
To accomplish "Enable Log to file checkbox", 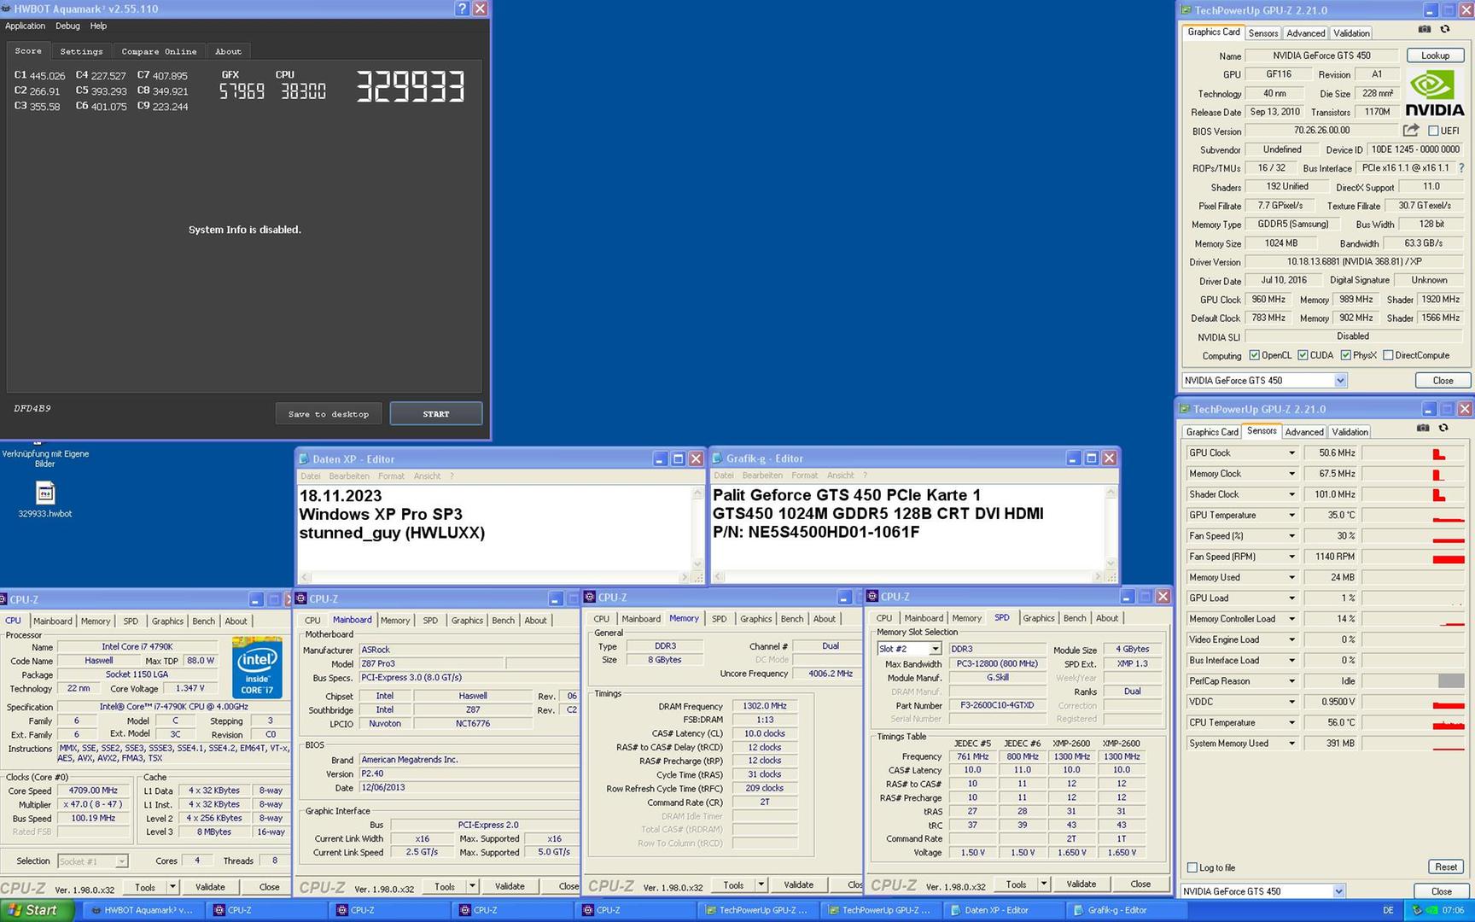I will [1192, 867].
